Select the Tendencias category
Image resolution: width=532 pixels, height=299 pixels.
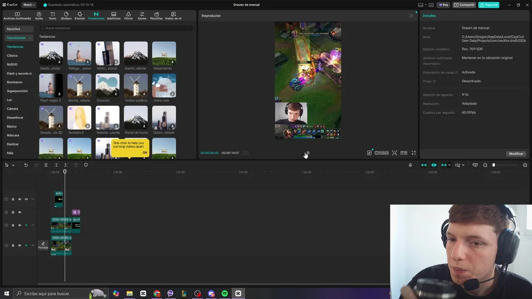[15, 47]
